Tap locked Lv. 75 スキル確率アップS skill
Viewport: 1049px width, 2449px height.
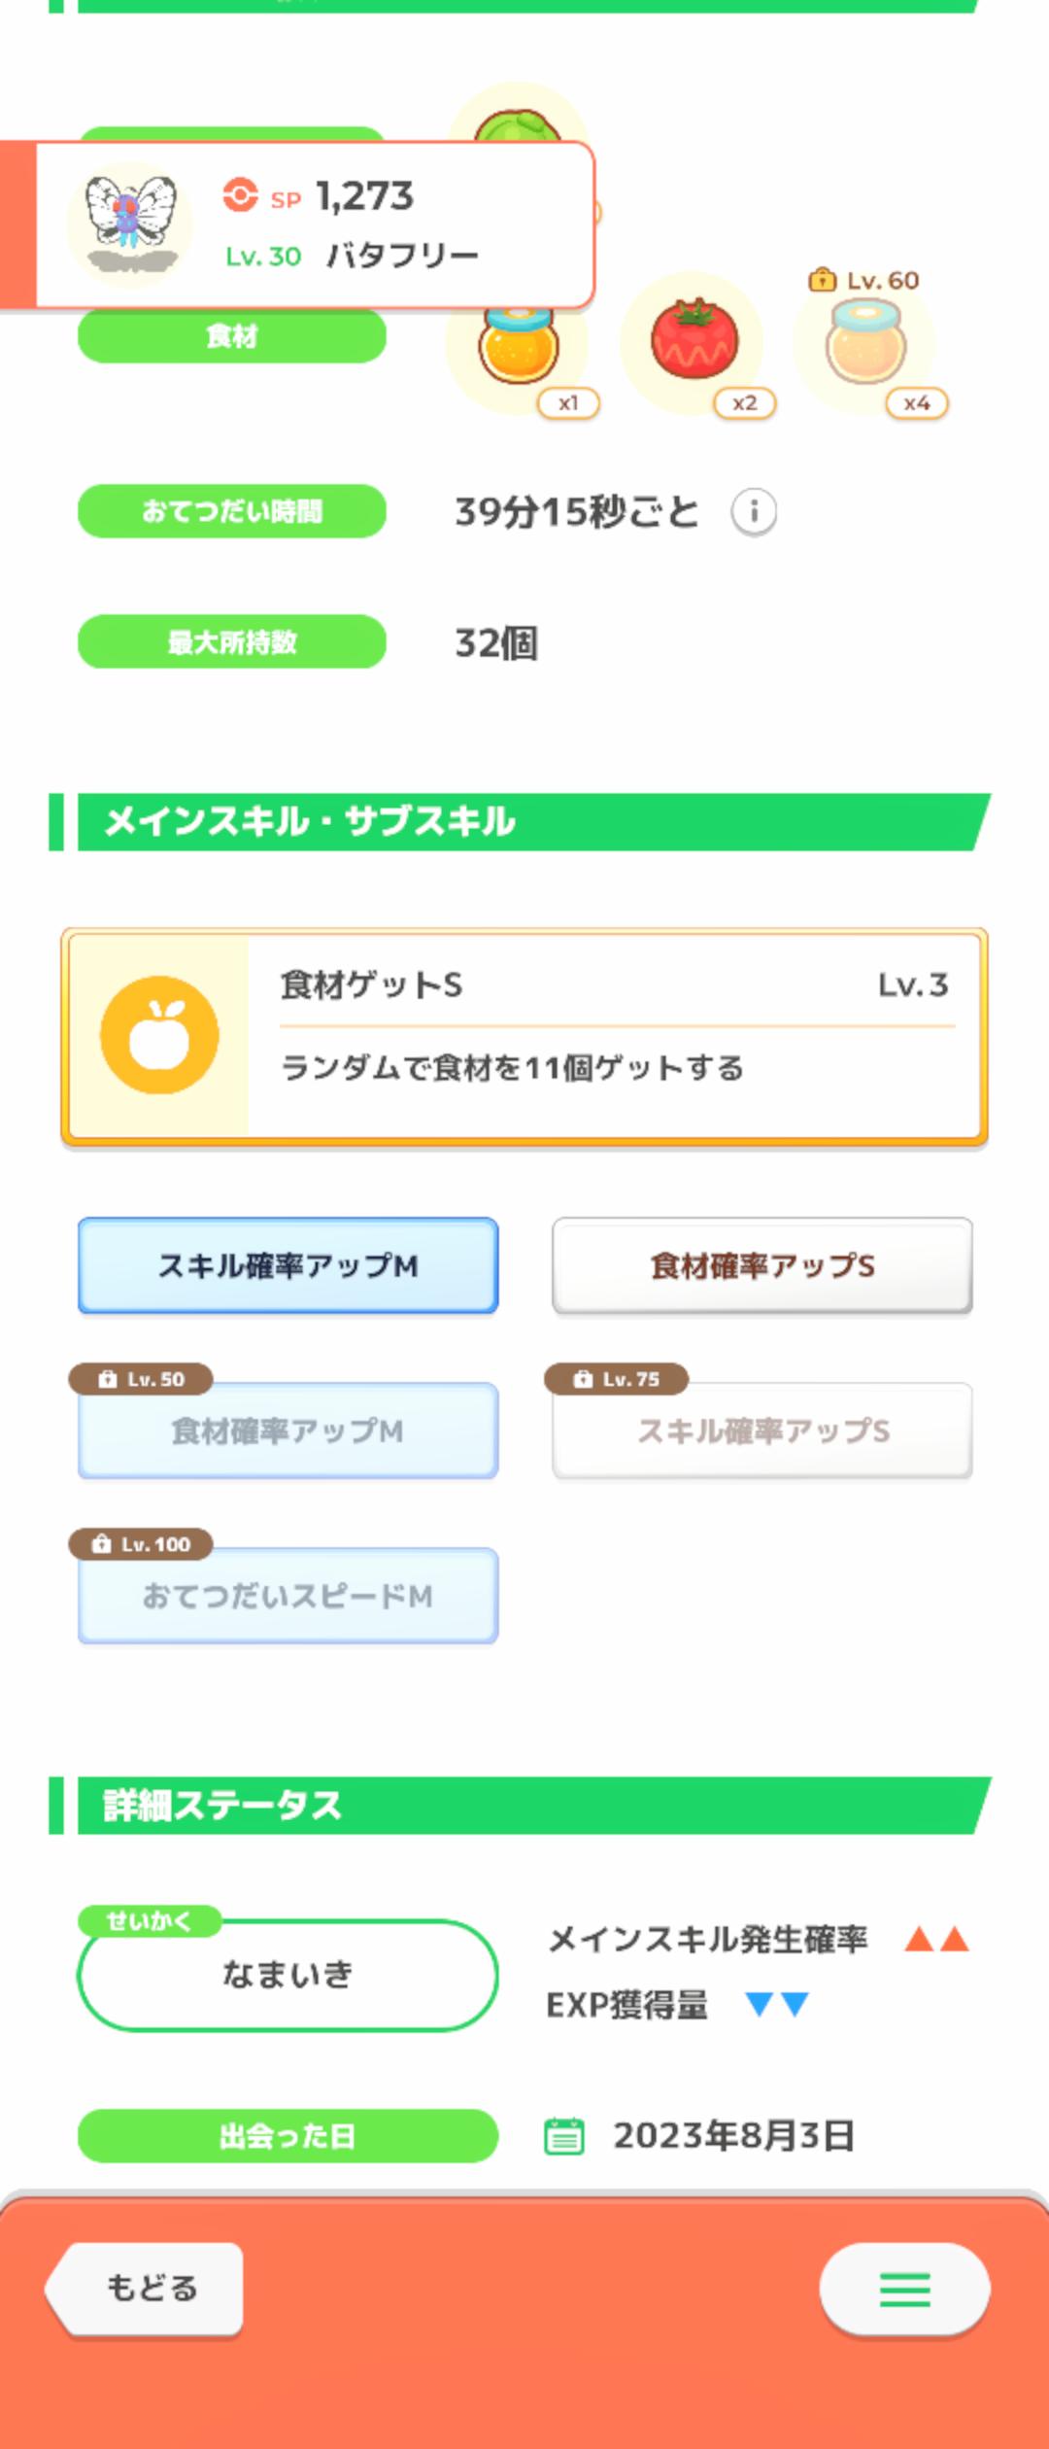(762, 1431)
